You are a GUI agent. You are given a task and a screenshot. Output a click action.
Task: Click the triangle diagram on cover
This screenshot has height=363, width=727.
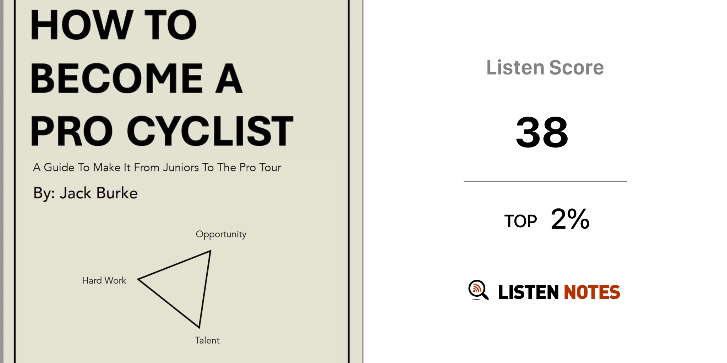175,289
